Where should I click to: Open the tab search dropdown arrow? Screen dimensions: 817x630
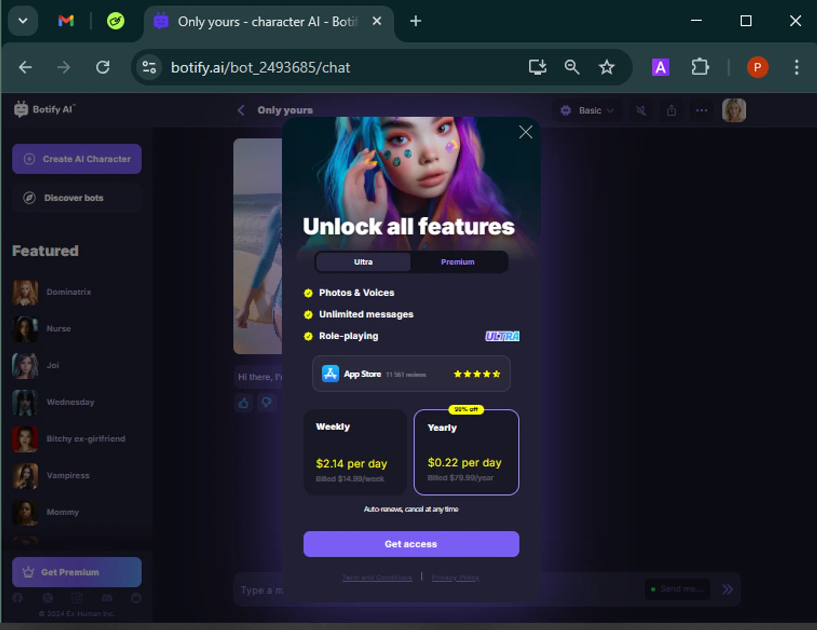point(23,21)
